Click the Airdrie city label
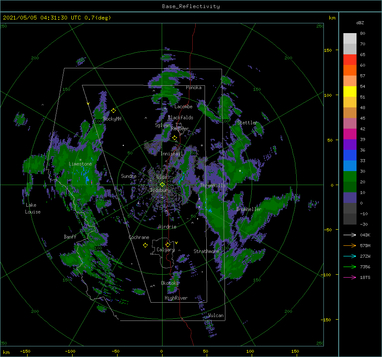Screen dimensions: 382x357 tap(167, 227)
